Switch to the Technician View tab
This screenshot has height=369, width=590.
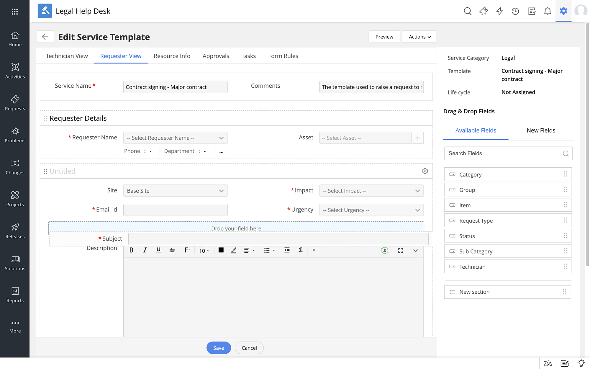pyautogui.click(x=67, y=56)
